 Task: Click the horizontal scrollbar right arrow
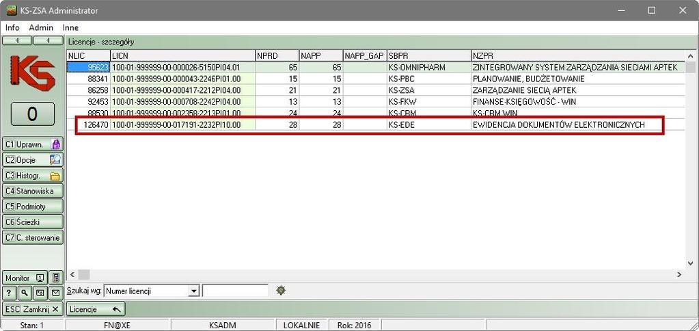coord(679,274)
